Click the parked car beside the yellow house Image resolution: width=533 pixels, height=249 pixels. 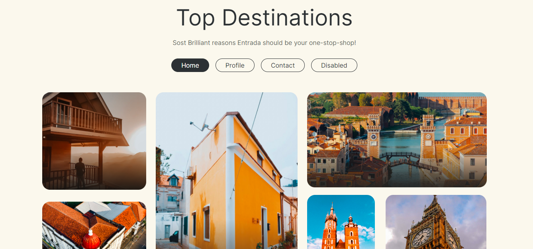click(174, 237)
